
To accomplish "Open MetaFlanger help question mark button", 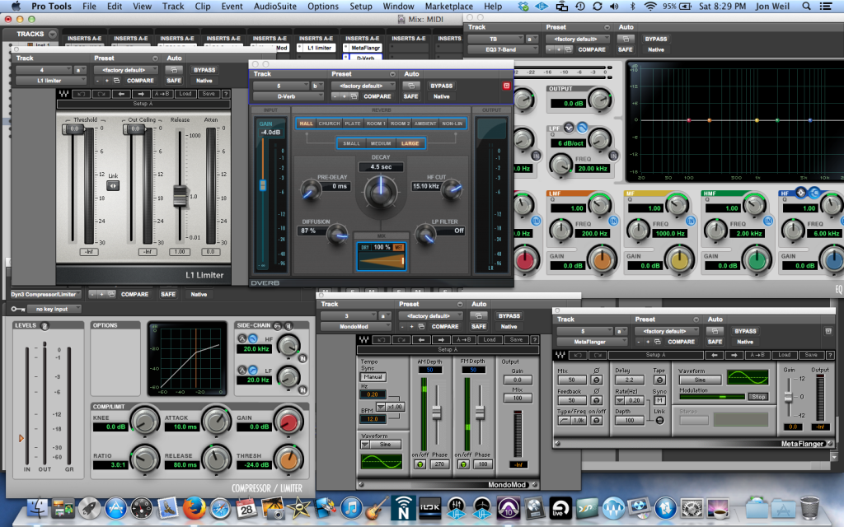I will click(830, 355).
